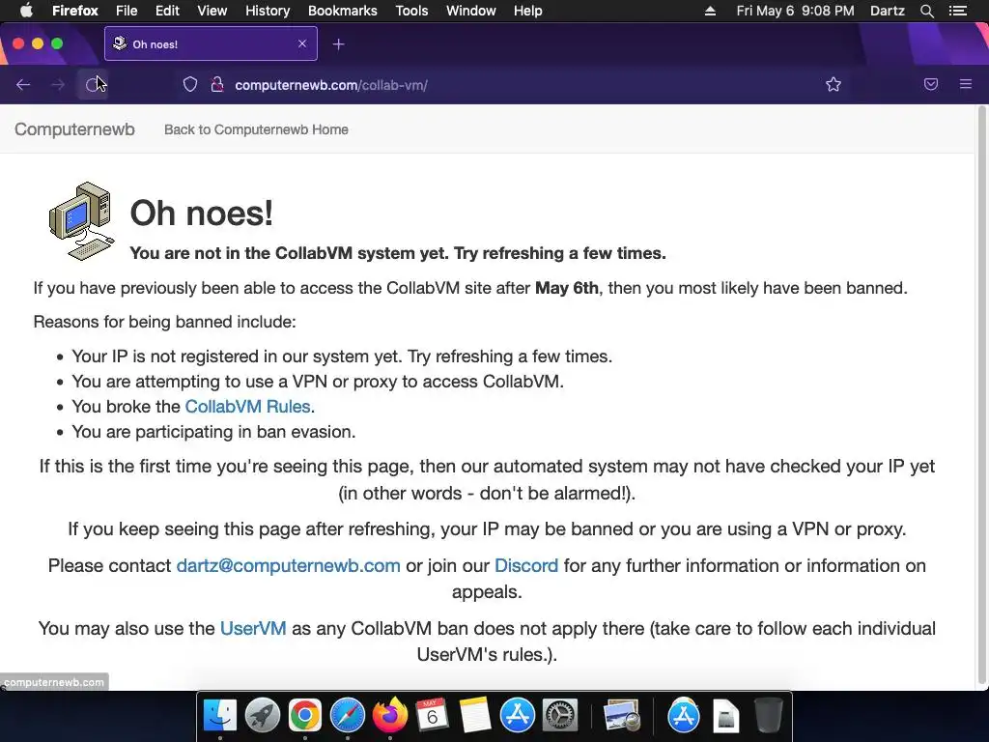This screenshot has width=989, height=742.
Task: Open the Firefox hamburger application menu
Action: [x=966, y=85]
